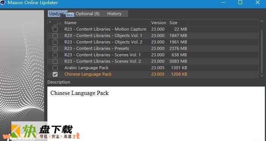
Task: Check the Objects Vol. 1 checkbox
Action: point(55,36)
